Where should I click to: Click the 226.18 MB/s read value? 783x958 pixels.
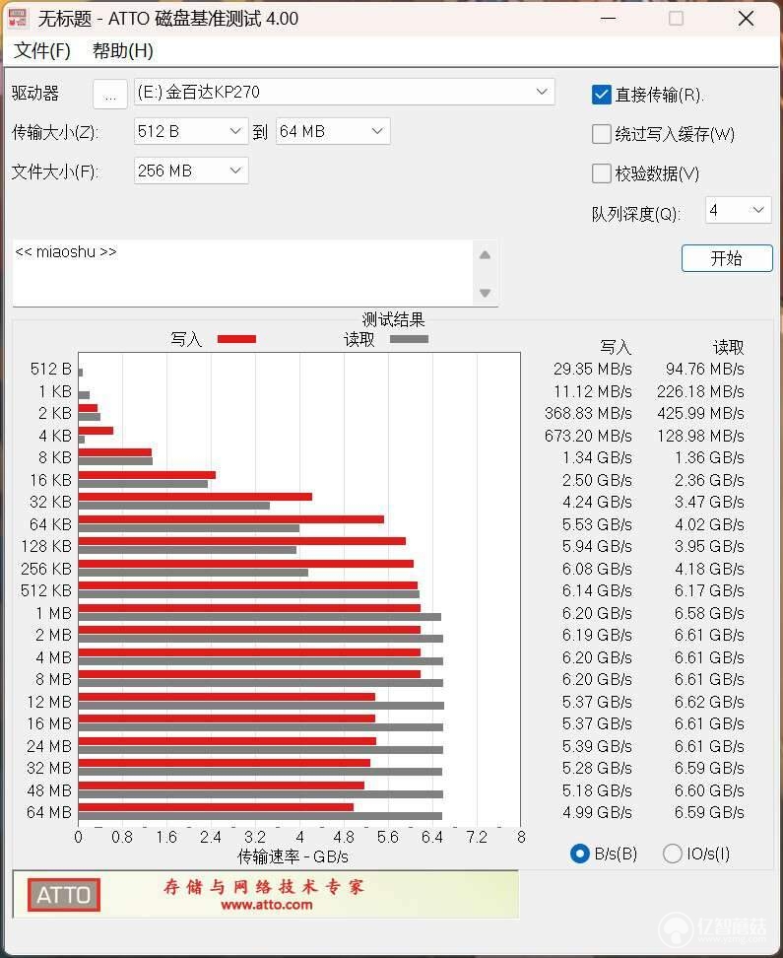point(700,391)
